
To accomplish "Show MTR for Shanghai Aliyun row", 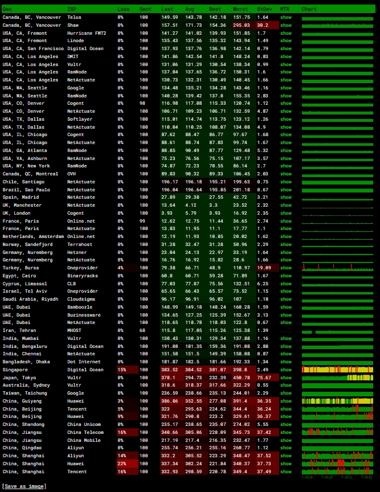I will (x=286, y=456).
